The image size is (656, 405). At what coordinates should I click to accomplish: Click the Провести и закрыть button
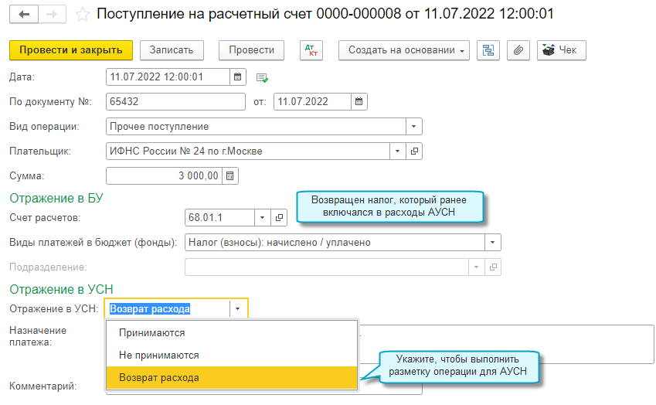pyautogui.click(x=71, y=50)
